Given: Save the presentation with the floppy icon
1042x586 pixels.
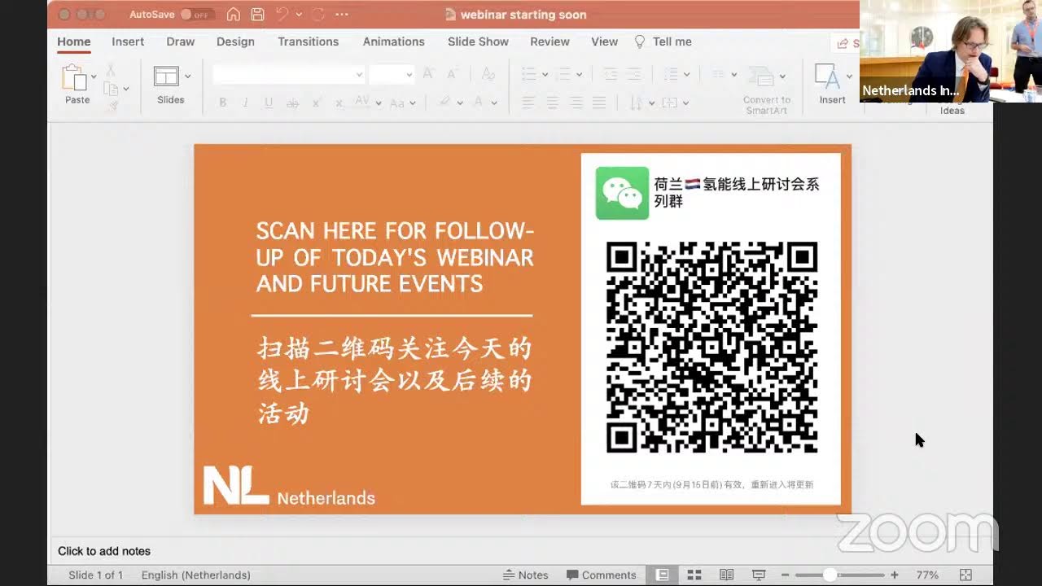Looking at the screenshot, I should (x=257, y=15).
